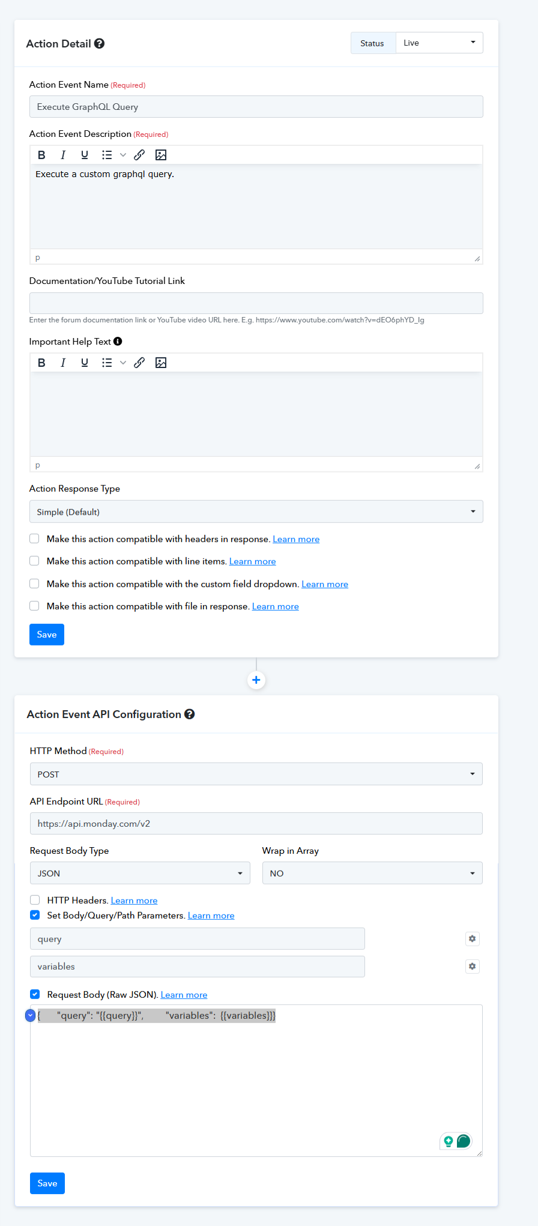Open settings gear for variables parameter
Image resolution: width=538 pixels, height=1226 pixels.
click(x=473, y=967)
